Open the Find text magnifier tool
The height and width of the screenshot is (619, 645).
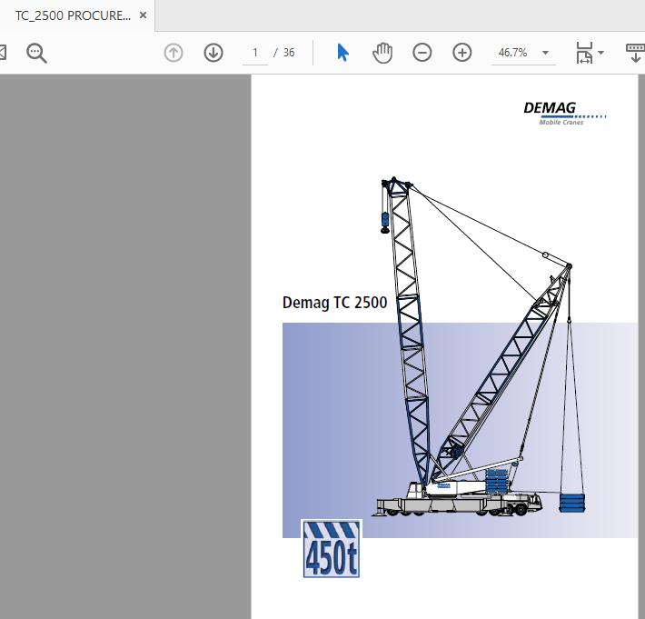pos(36,53)
